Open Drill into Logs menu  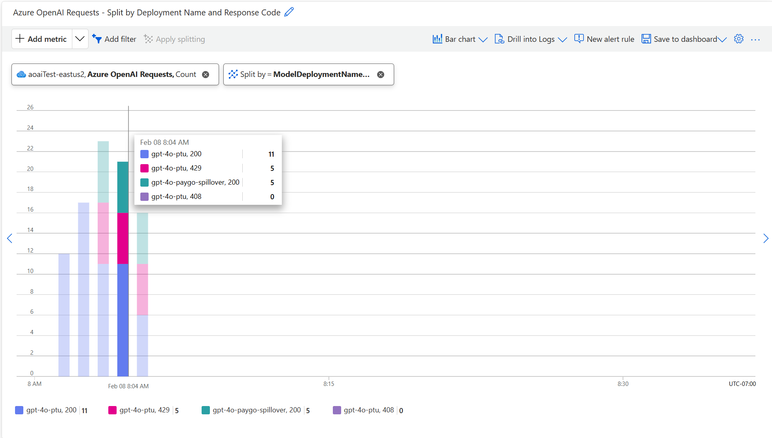point(531,39)
